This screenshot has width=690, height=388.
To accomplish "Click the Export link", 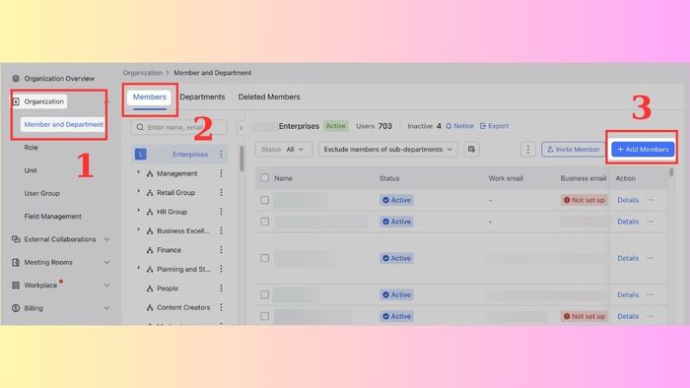I will [494, 126].
